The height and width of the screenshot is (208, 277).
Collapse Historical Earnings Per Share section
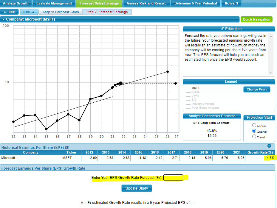click(269, 146)
